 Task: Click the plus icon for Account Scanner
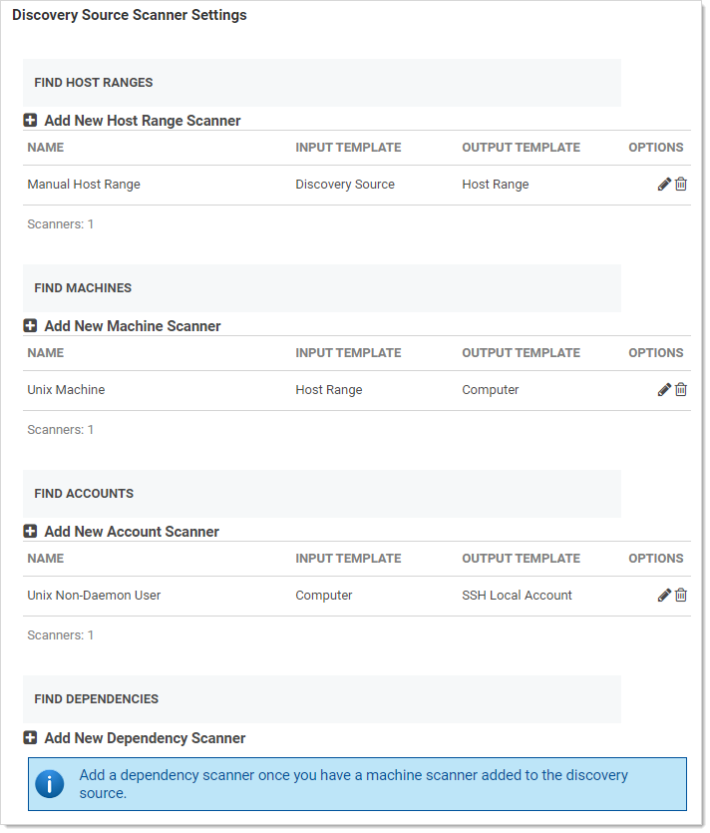point(30,532)
